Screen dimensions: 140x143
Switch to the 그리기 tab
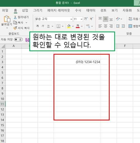click(38, 10)
